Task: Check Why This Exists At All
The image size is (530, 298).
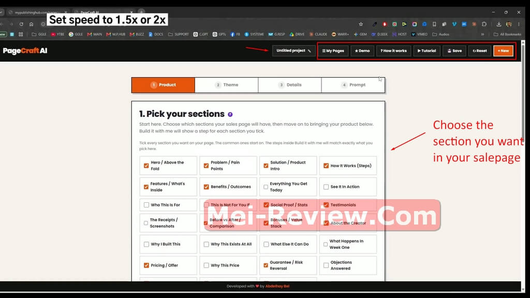Action: (x=206, y=244)
